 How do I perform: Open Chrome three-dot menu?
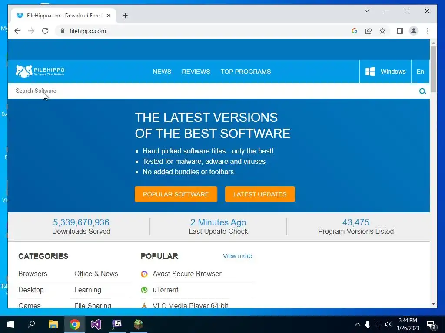point(428,31)
